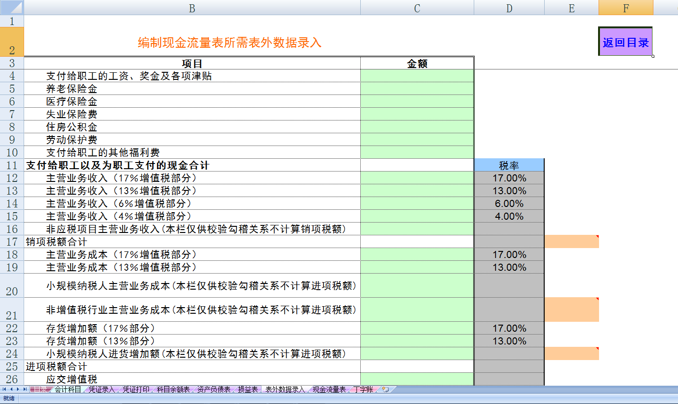Click the 销项税额合计 label cell
The image size is (678, 404).
point(192,242)
